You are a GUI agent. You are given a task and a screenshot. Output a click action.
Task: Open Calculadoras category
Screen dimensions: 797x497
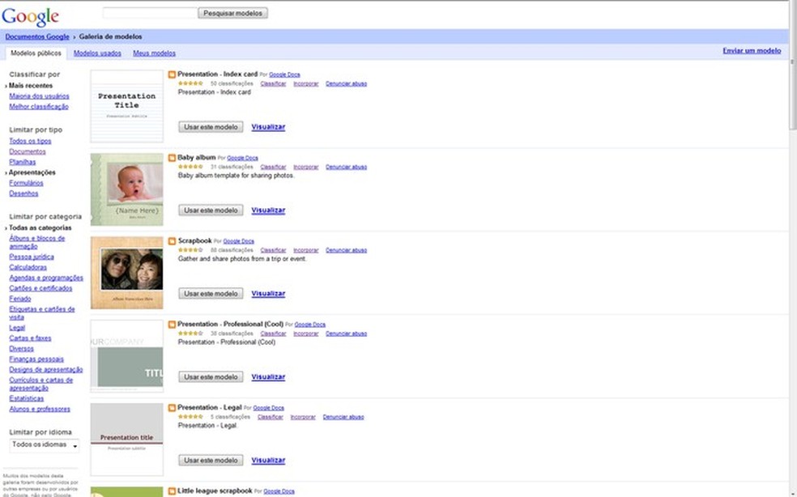(x=28, y=267)
